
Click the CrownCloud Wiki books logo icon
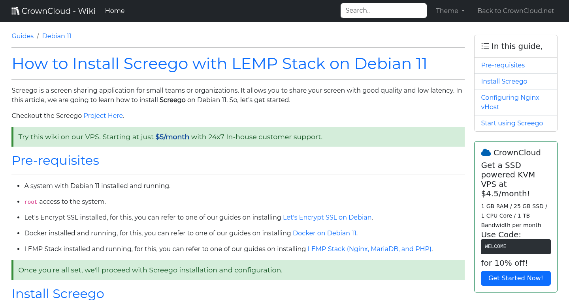click(15, 11)
